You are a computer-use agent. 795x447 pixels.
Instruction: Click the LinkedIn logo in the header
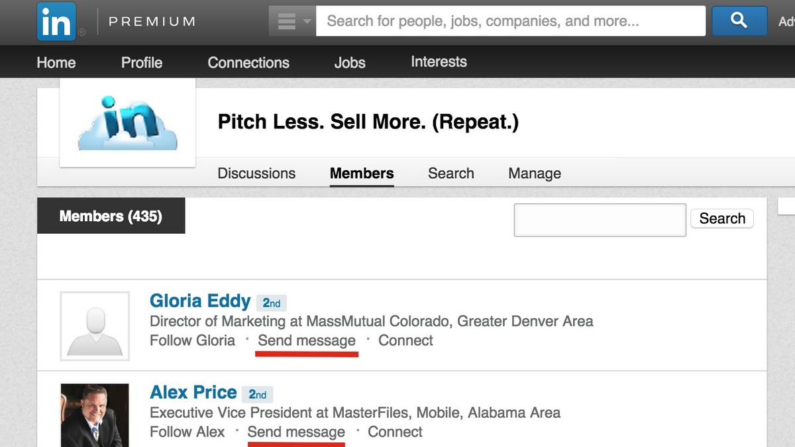[x=57, y=21]
